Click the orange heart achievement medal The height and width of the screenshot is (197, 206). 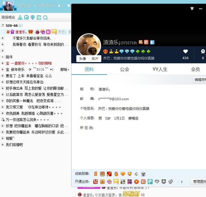pos(123,174)
